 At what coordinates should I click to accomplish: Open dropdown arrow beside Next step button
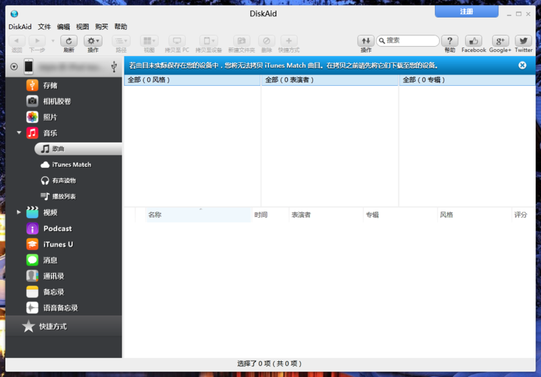53,41
